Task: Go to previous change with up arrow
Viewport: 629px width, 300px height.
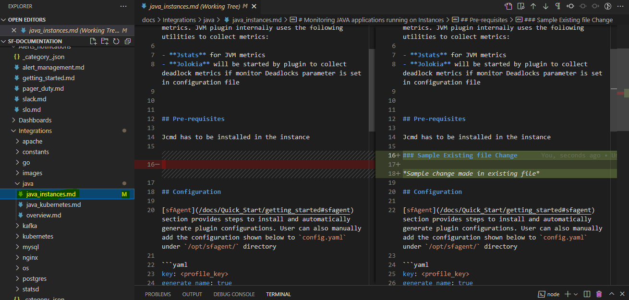Action: point(533,6)
